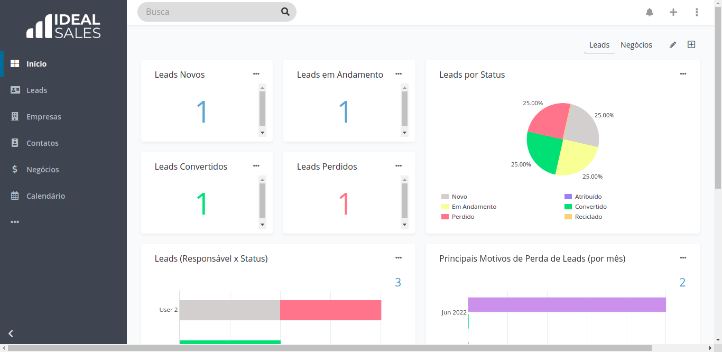Click the search magnifier icon
Viewport: 722px width, 352px height.
pos(285,12)
